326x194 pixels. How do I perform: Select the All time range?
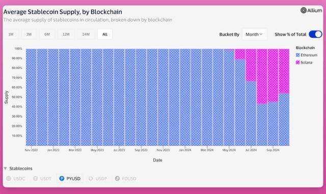[x=105, y=34]
